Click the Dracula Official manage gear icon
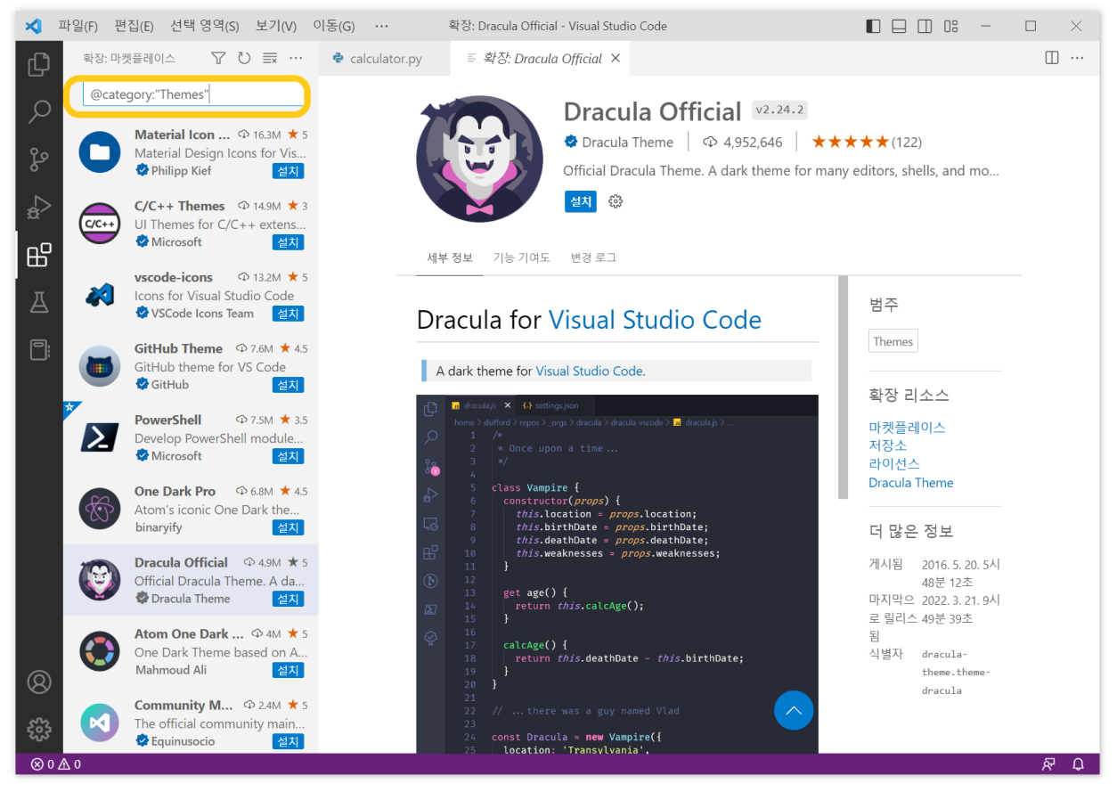 tap(616, 201)
